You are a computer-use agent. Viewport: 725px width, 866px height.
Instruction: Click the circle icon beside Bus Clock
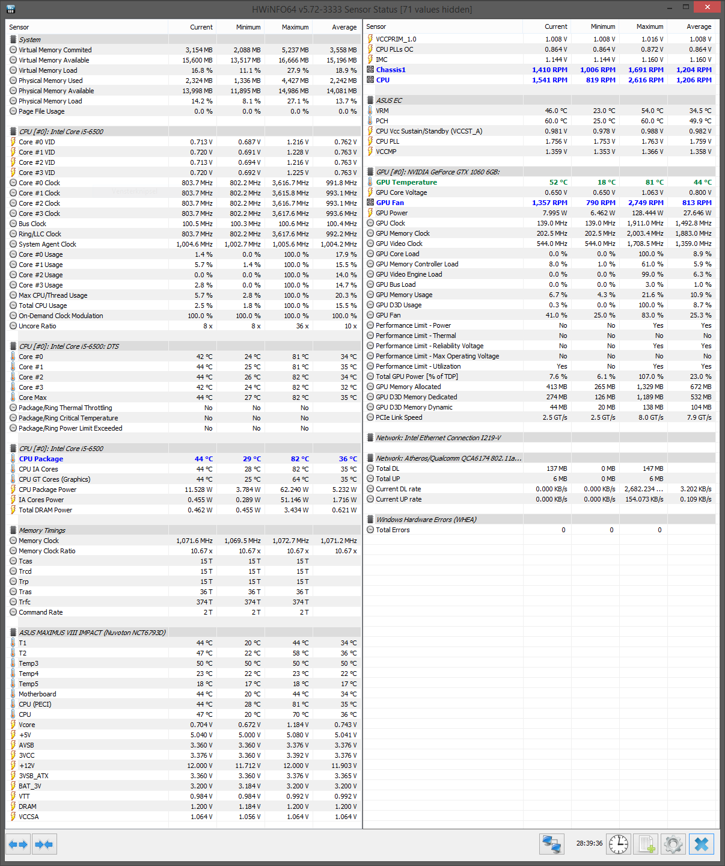[13, 224]
